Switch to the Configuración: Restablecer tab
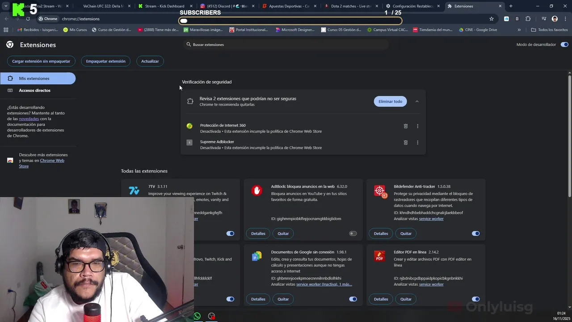 (x=413, y=6)
